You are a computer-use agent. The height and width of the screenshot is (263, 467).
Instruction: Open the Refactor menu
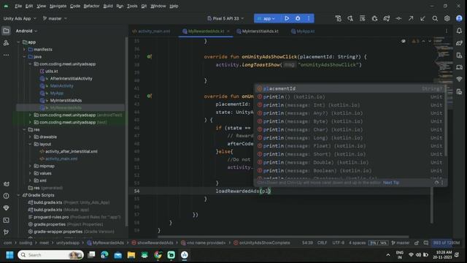click(x=91, y=6)
